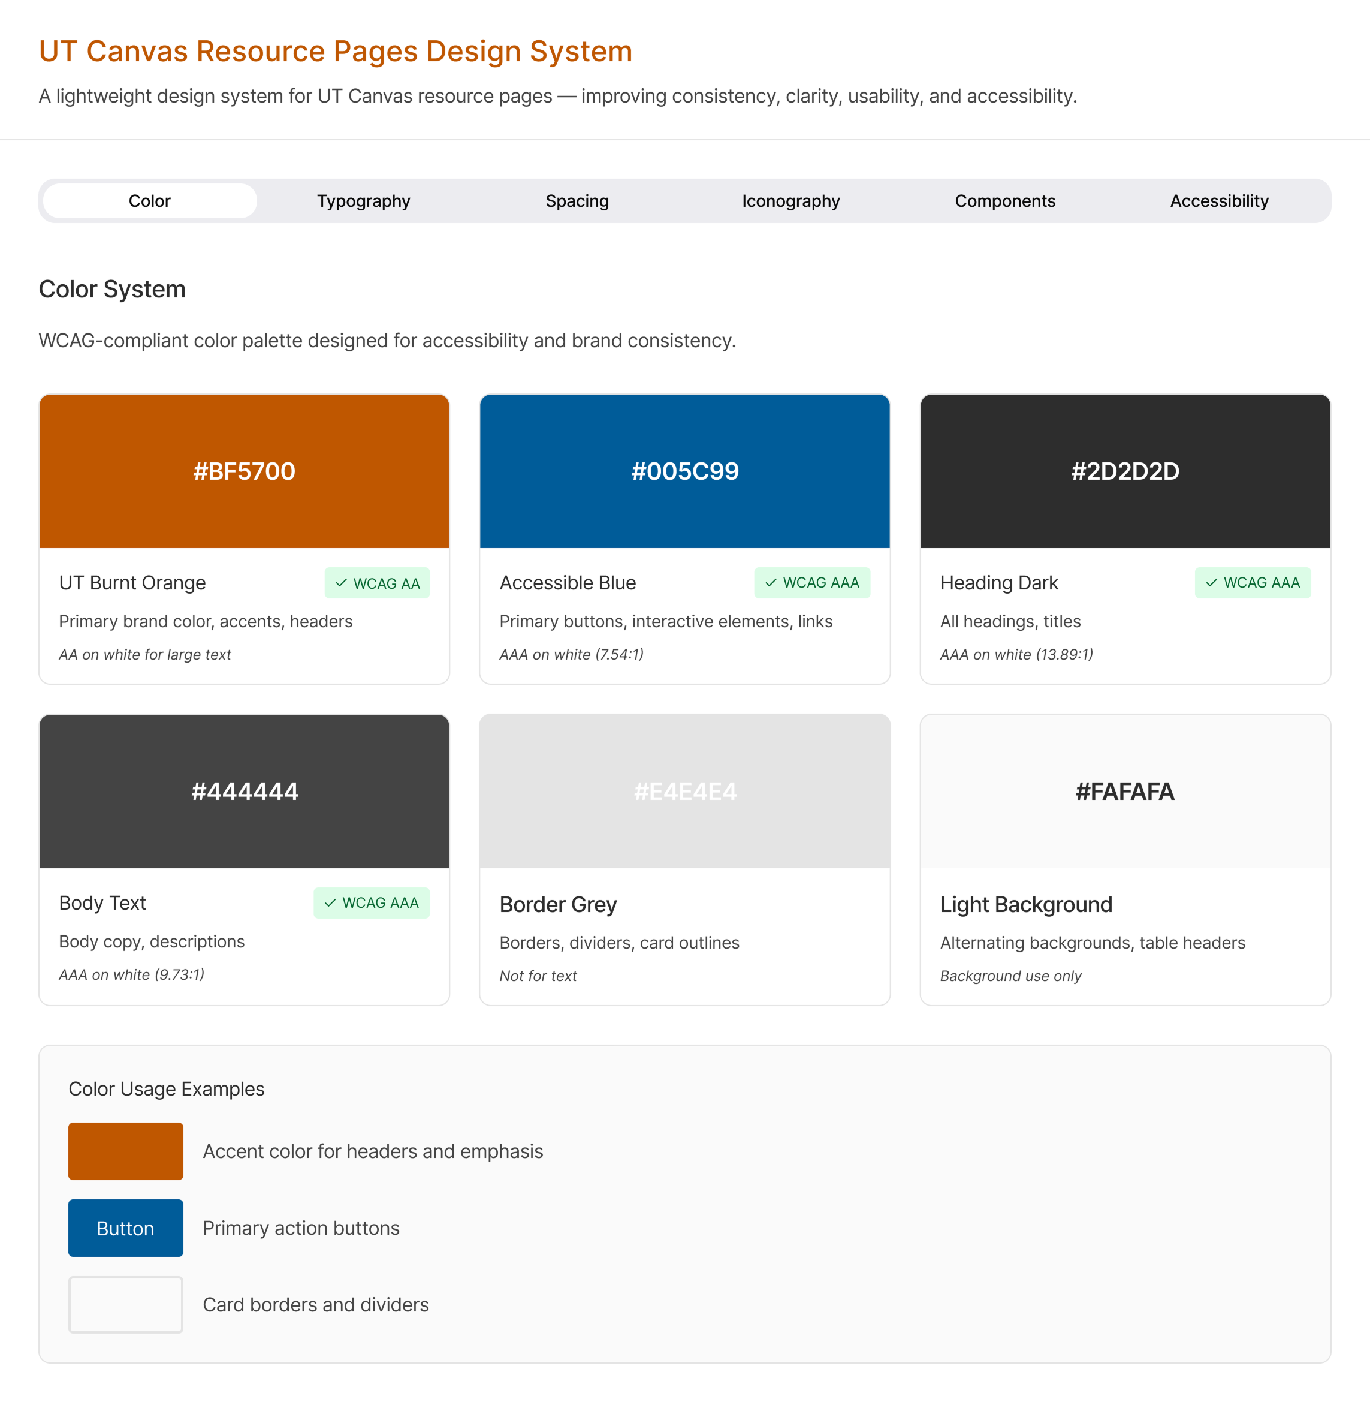The width and height of the screenshot is (1370, 1420).
Task: Click the WCAG AAA badge on Body Text
Action: [372, 902]
